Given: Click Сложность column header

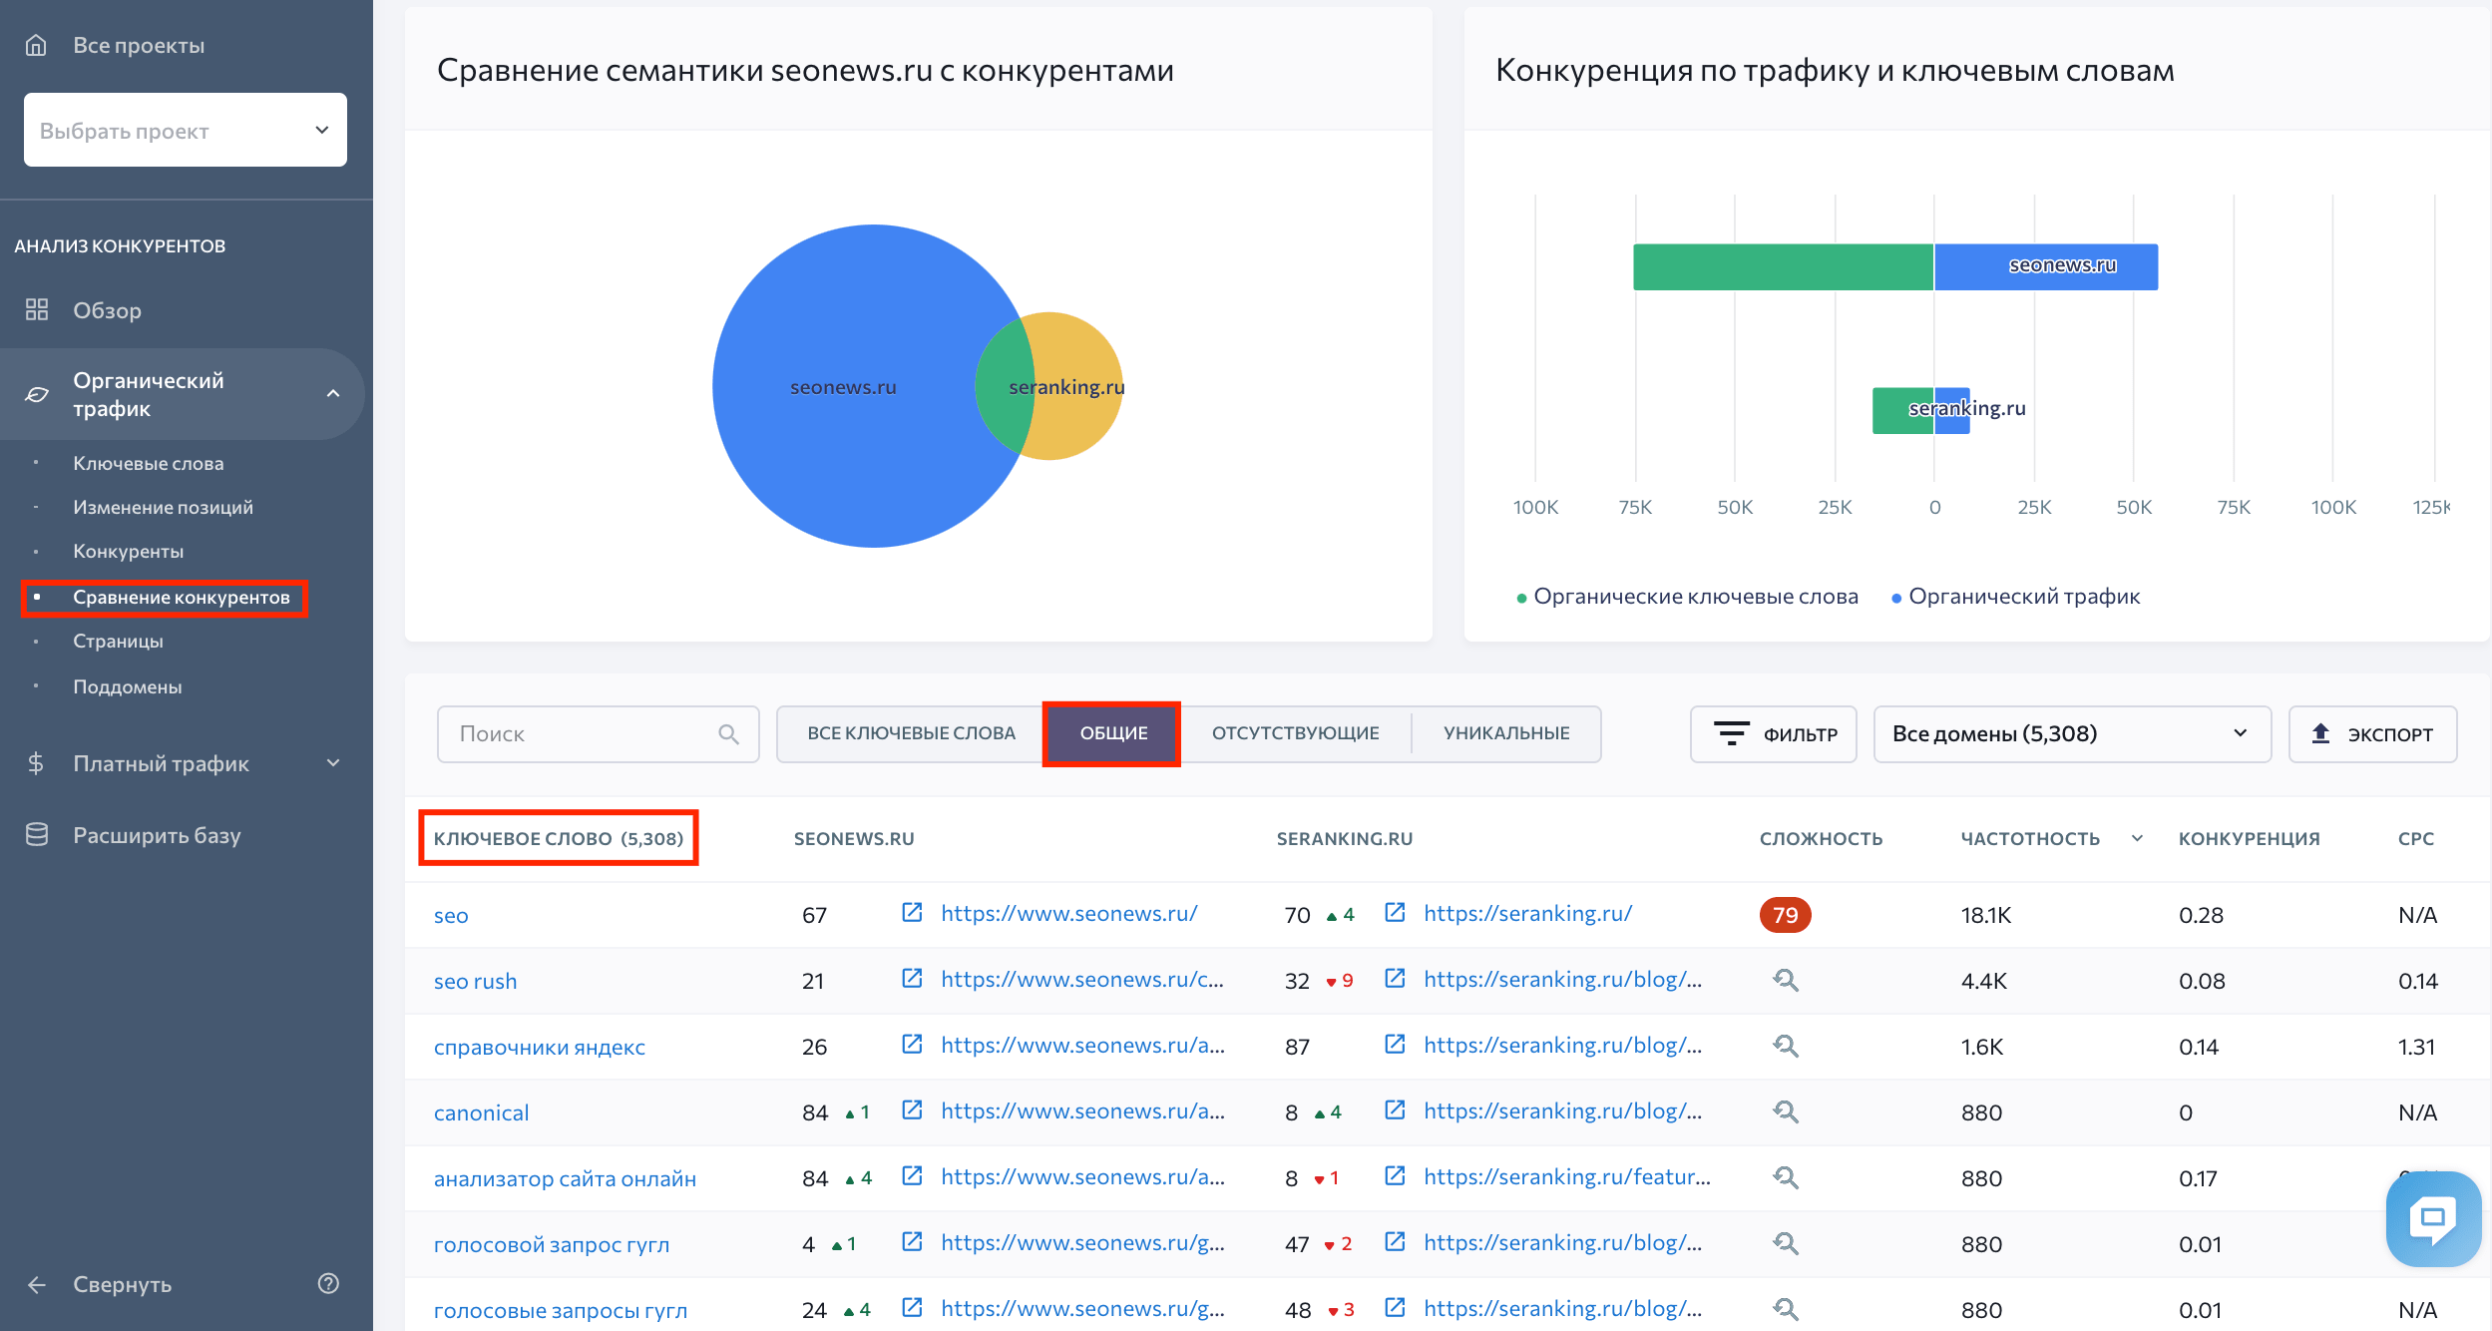Looking at the screenshot, I should (x=1821, y=838).
